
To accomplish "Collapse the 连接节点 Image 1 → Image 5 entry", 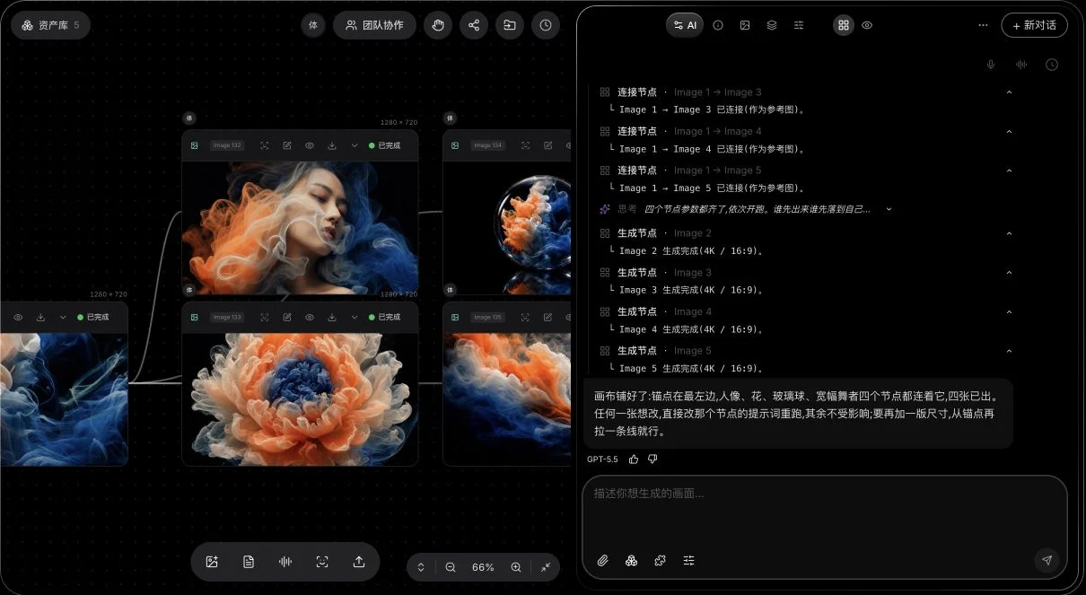I will click(x=1009, y=171).
